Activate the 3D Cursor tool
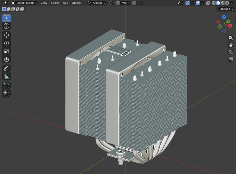 [x=7, y=26]
